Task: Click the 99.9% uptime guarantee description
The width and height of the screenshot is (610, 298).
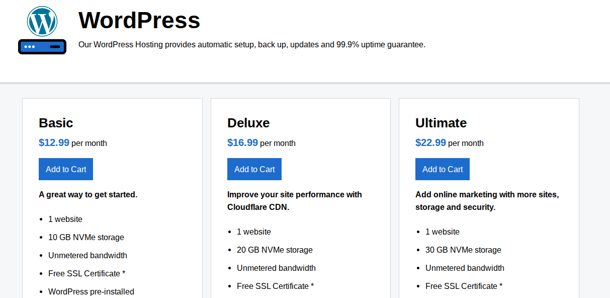Action: [x=252, y=44]
